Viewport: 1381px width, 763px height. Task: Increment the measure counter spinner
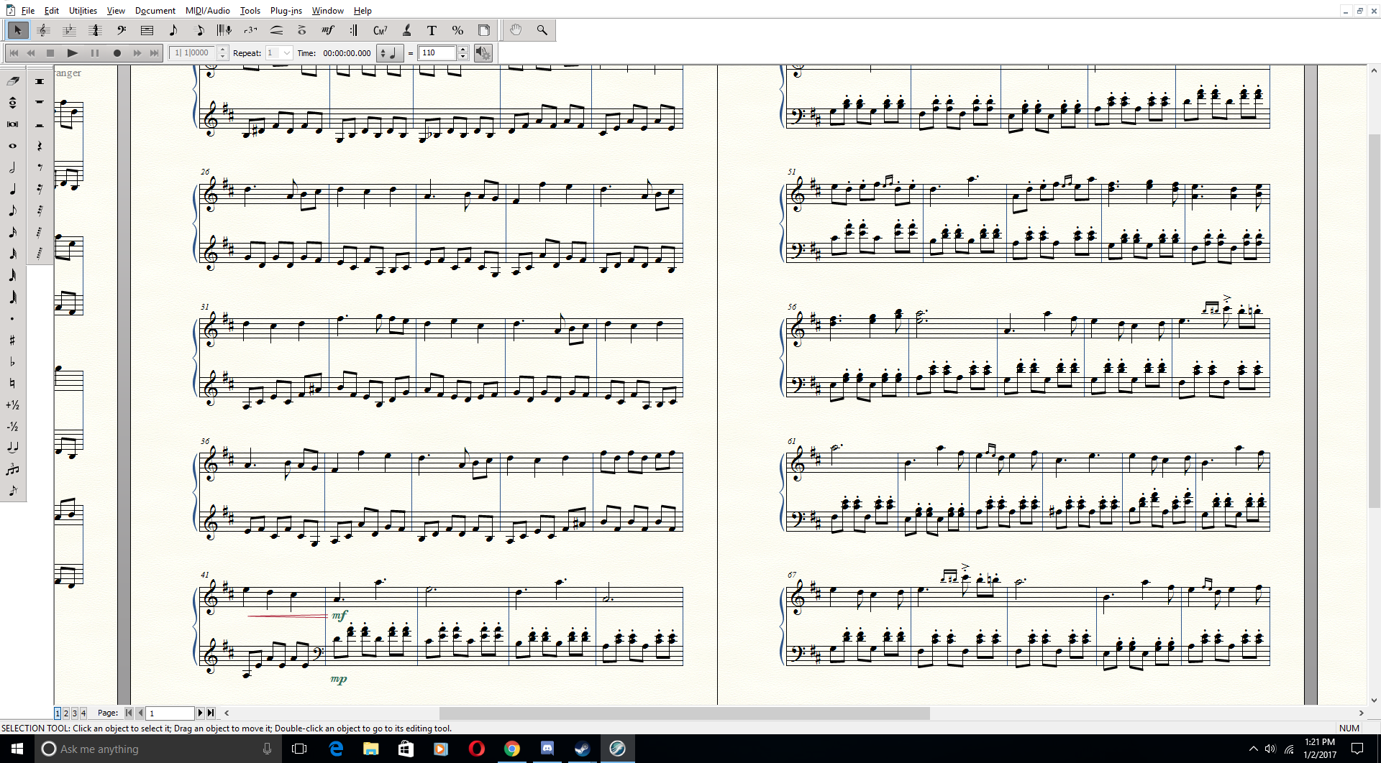pyautogui.click(x=223, y=49)
